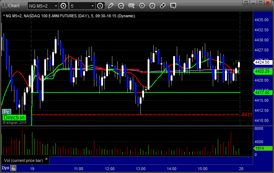The height and width of the screenshot is (173, 274).
Task: Click the red 4411 level label
Action: (247, 115)
